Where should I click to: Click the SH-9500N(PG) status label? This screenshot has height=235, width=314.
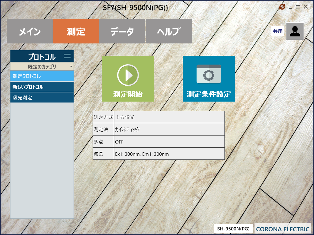click(x=233, y=229)
